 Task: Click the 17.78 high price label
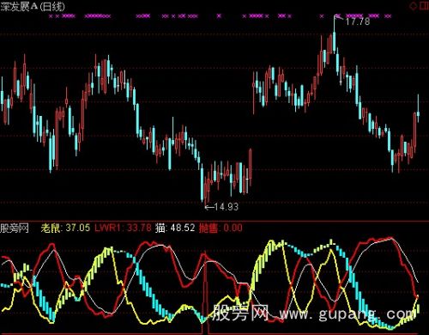[358, 21]
